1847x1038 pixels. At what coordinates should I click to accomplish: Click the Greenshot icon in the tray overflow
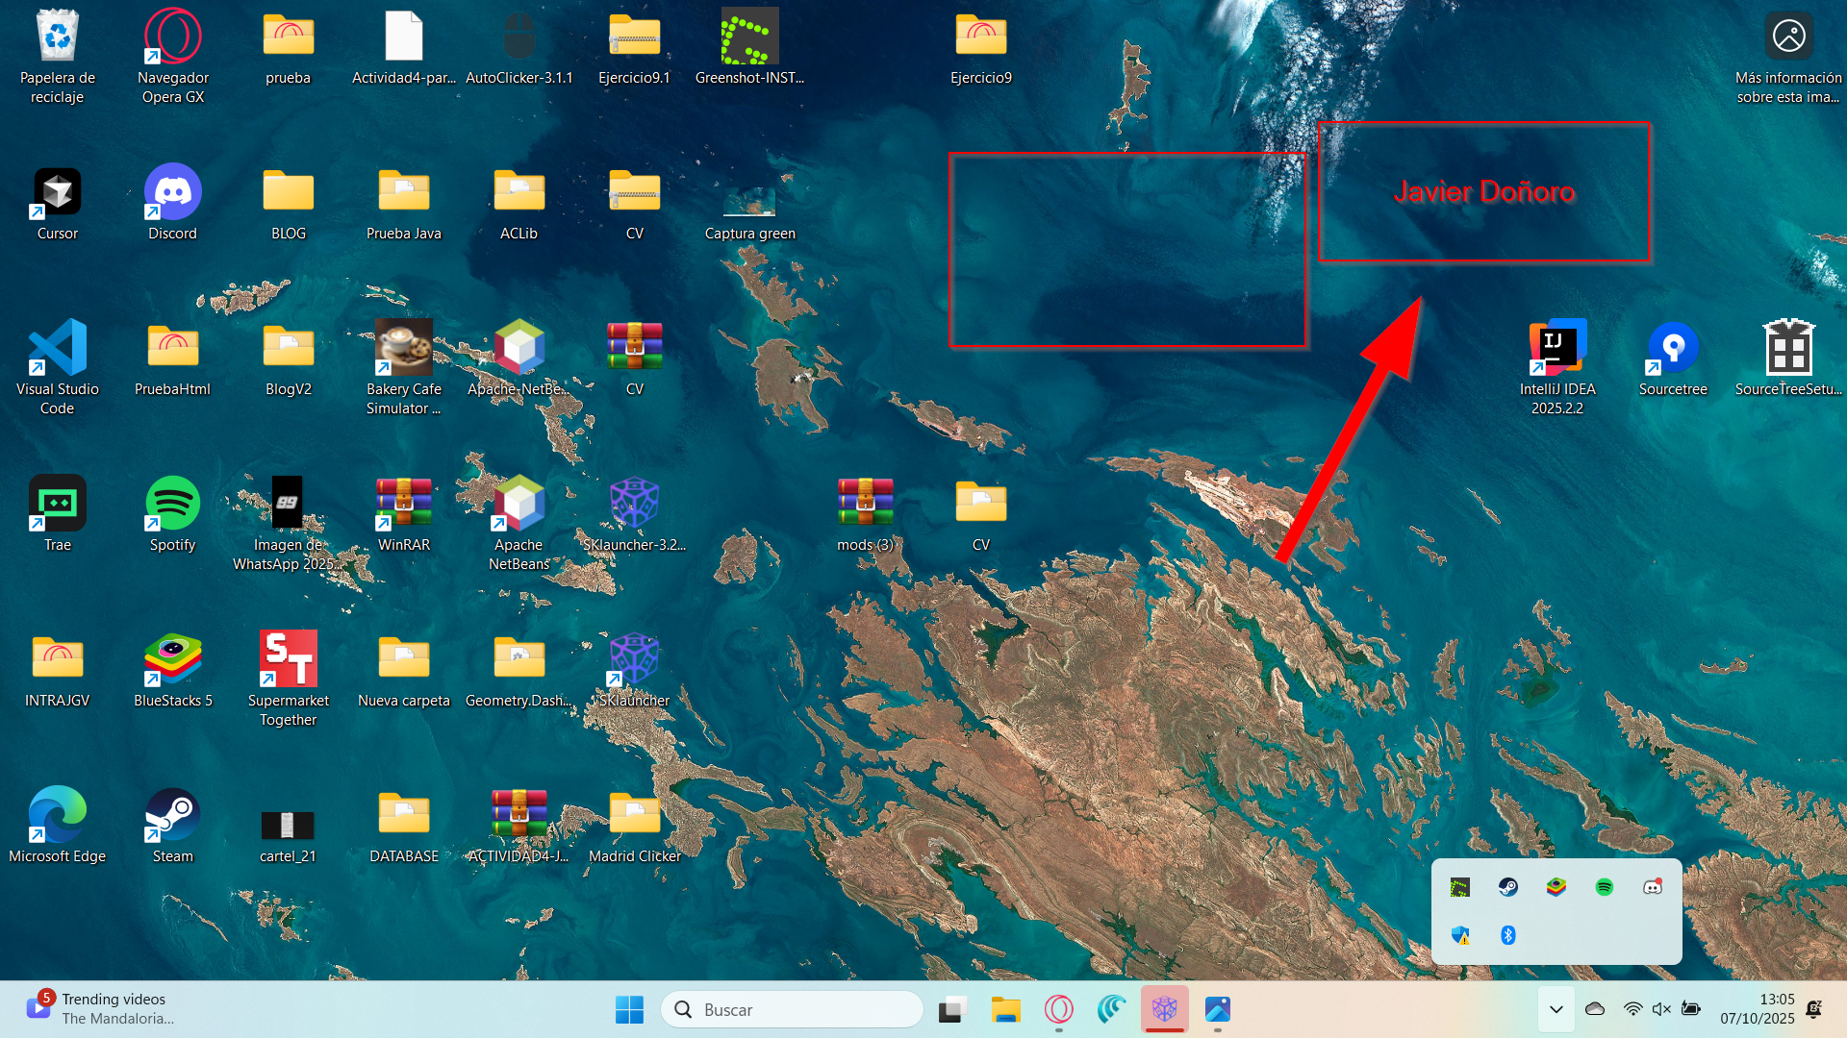point(1459,887)
